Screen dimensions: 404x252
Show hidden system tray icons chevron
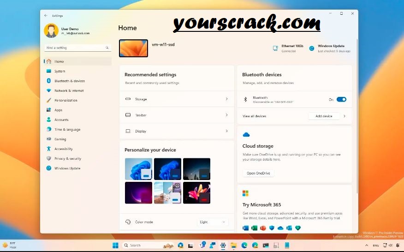[x=366, y=245]
